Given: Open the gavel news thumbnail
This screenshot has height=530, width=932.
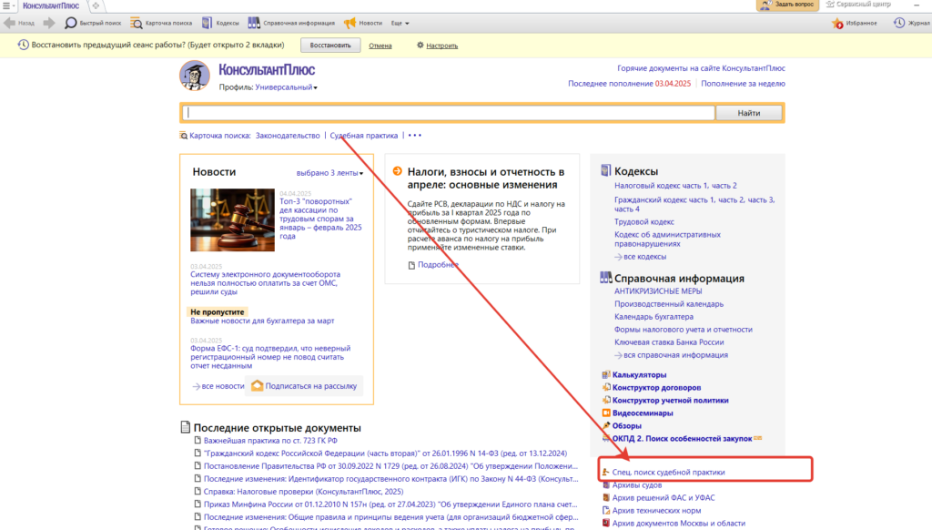Looking at the screenshot, I should [x=232, y=220].
